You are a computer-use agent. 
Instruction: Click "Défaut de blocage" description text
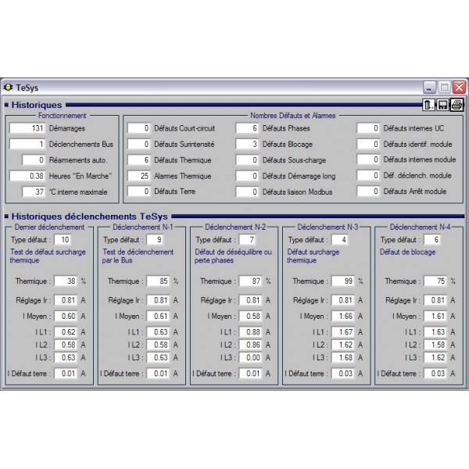408,252
